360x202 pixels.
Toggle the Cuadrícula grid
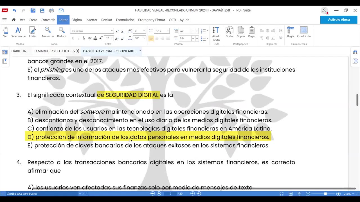pyautogui.click(x=304, y=32)
